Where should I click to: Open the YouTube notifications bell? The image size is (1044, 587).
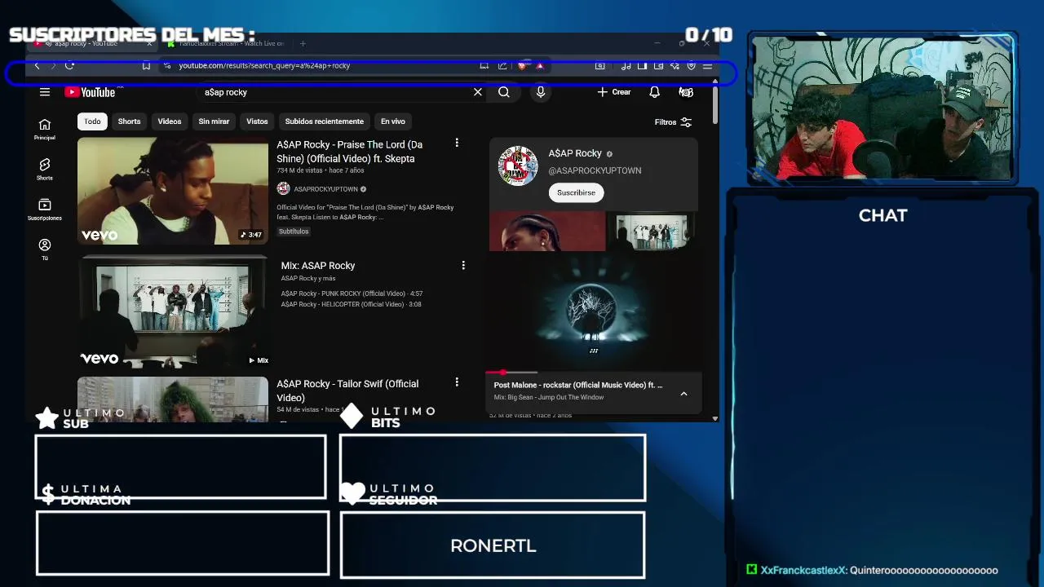tap(654, 92)
